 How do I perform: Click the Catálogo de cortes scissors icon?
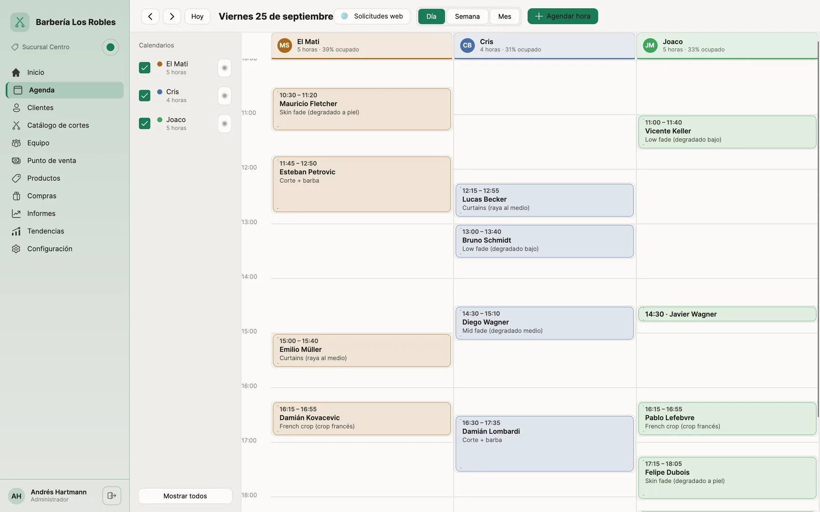(16, 125)
